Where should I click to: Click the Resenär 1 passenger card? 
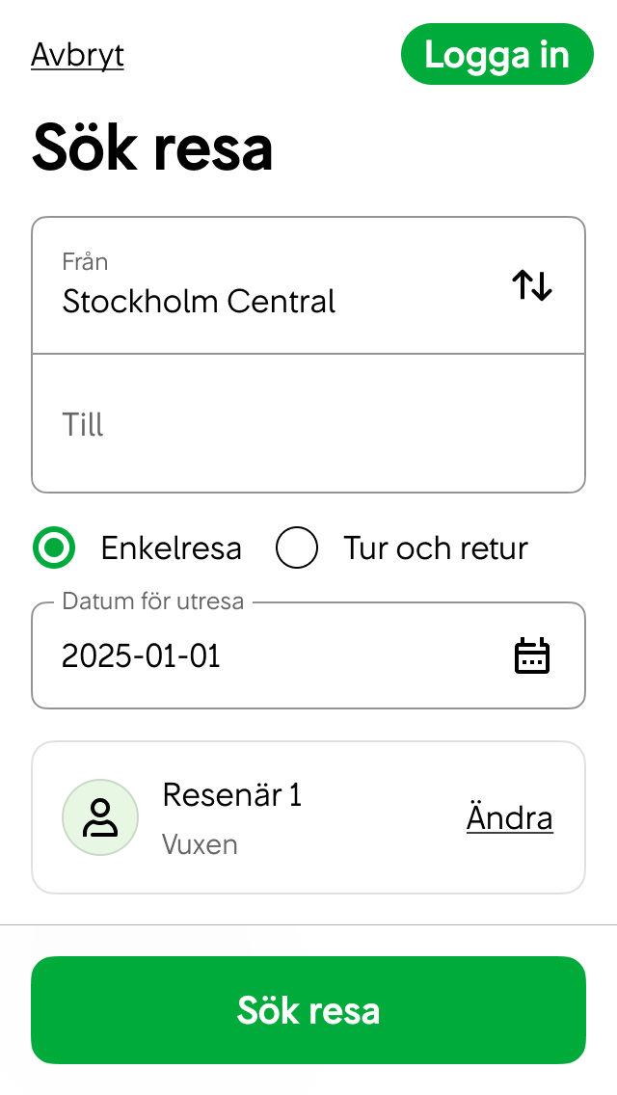(308, 816)
